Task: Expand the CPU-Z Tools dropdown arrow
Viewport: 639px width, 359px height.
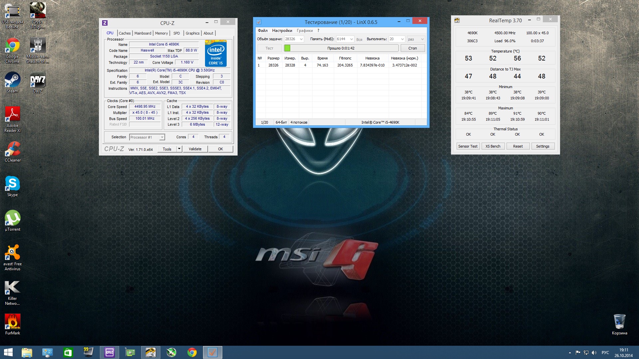Action: tap(179, 149)
